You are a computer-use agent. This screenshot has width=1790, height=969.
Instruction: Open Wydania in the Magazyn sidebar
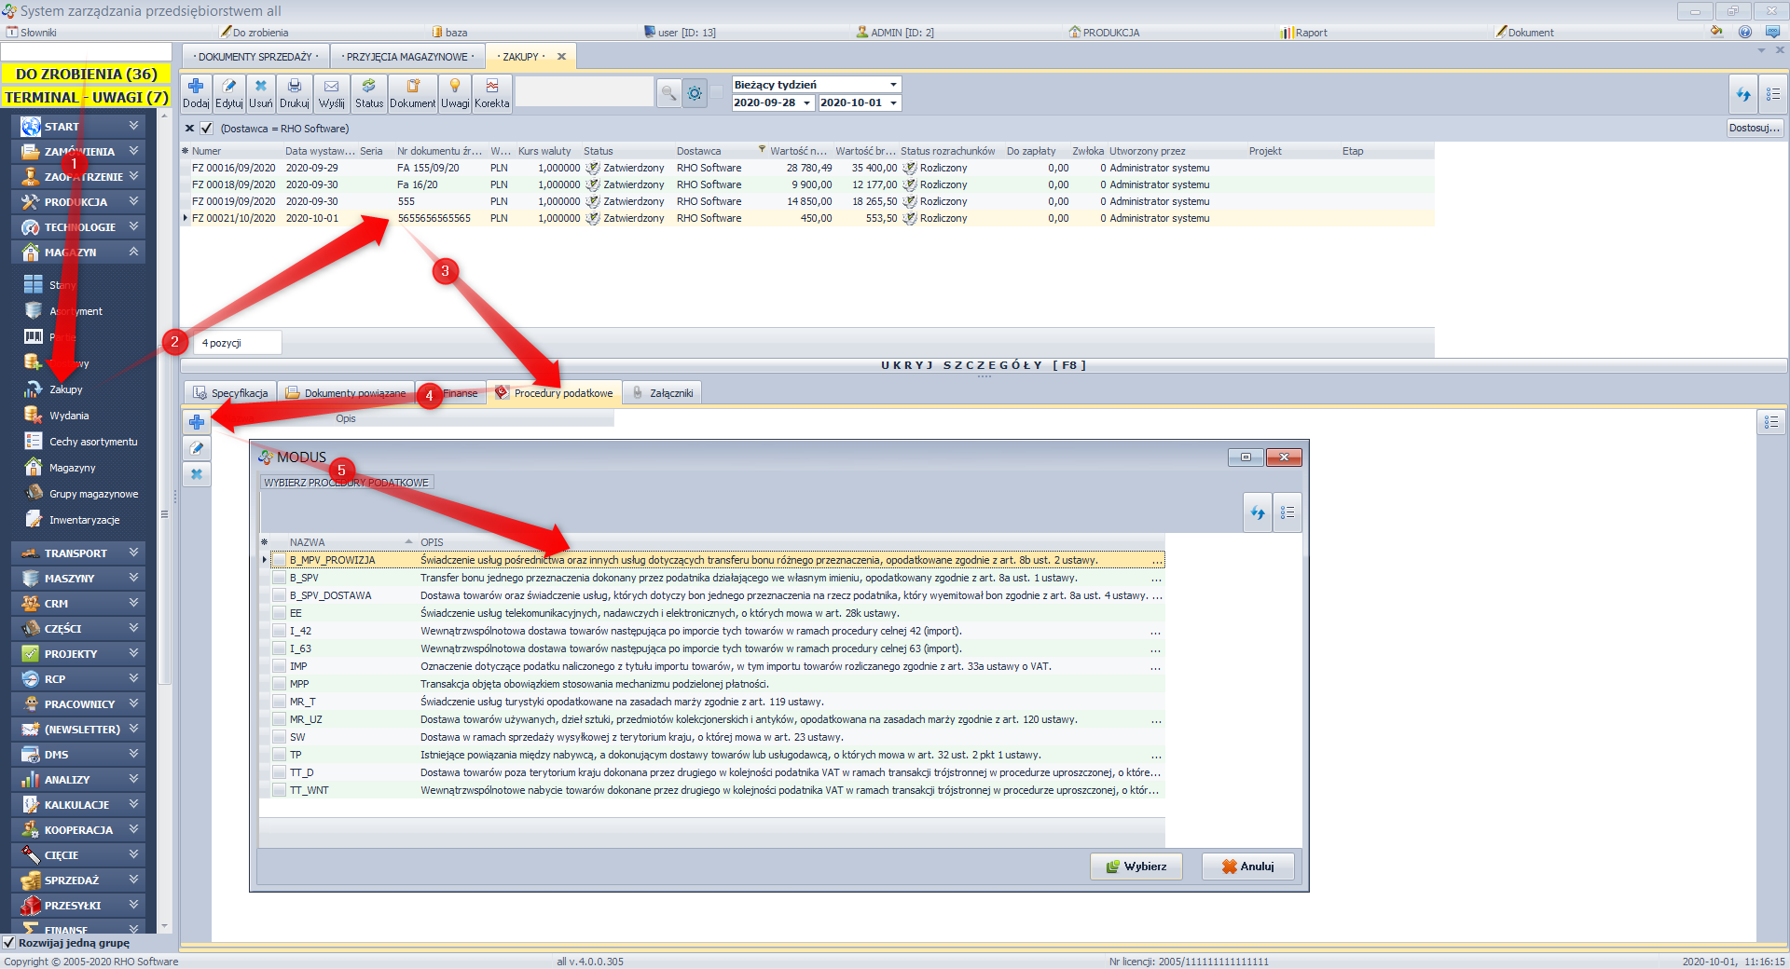pos(69,416)
